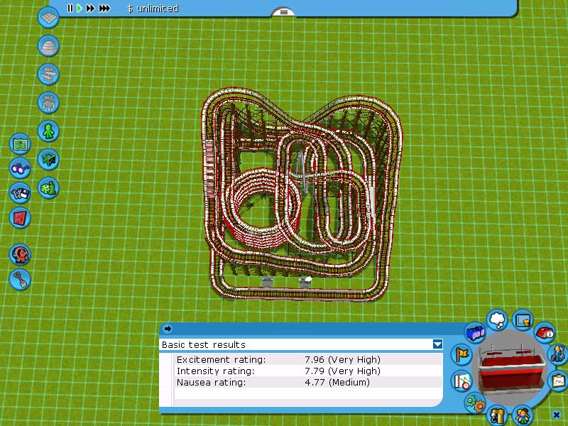Open view options with purple glasses icon

tap(21, 168)
